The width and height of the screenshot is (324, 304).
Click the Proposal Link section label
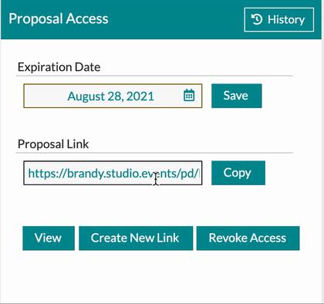click(x=53, y=144)
